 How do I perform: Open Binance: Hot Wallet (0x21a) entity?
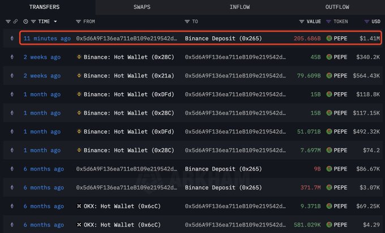click(129, 76)
